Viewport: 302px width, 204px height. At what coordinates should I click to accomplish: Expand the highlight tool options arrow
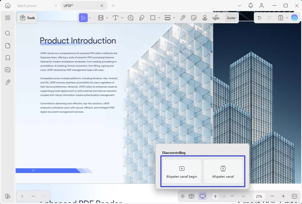coord(107,18)
